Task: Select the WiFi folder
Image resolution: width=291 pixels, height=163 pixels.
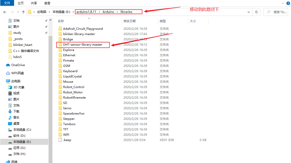Action: [x=66, y=135]
